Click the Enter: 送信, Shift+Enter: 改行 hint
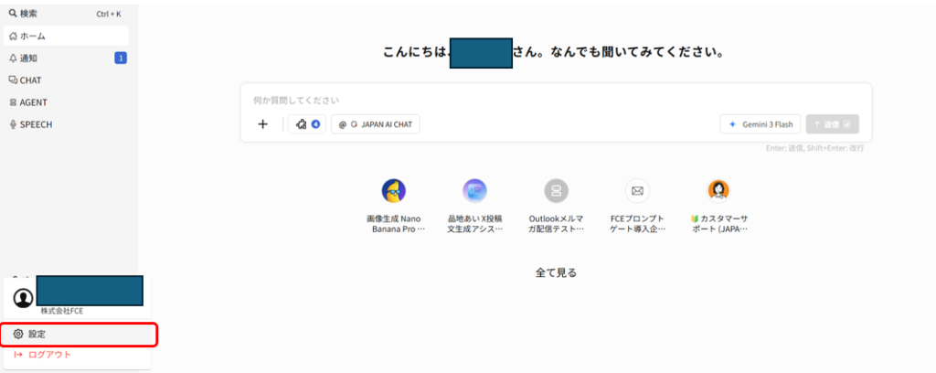 point(814,148)
